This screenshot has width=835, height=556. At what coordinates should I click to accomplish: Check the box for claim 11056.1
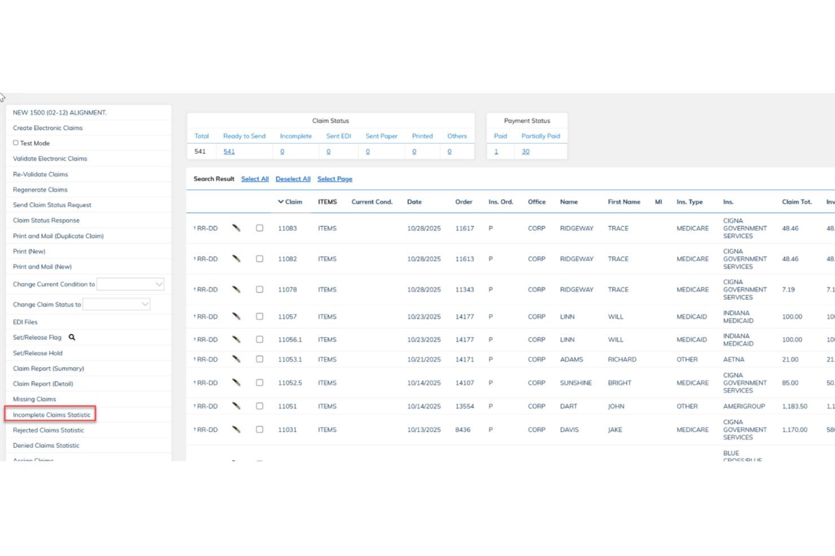click(260, 340)
